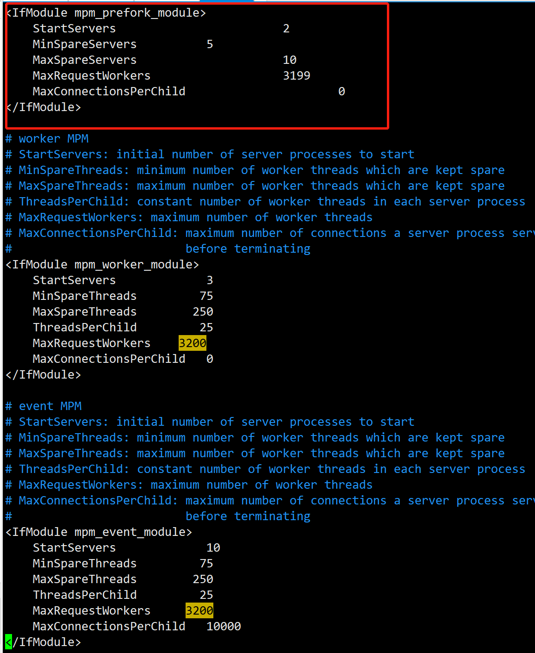The height and width of the screenshot is (653, 535).
Task: Click the event MaxConnectionsPerChild value 10000
Action: [x=224, y=626]
